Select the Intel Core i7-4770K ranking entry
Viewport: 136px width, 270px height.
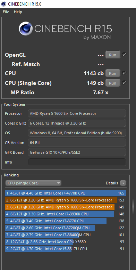[x=66, y=193]
